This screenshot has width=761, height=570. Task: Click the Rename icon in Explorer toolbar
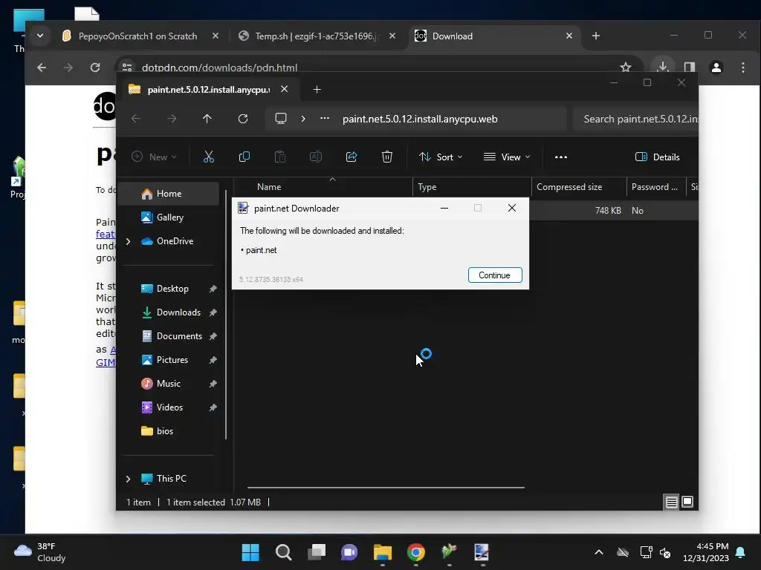pos(315,157)
